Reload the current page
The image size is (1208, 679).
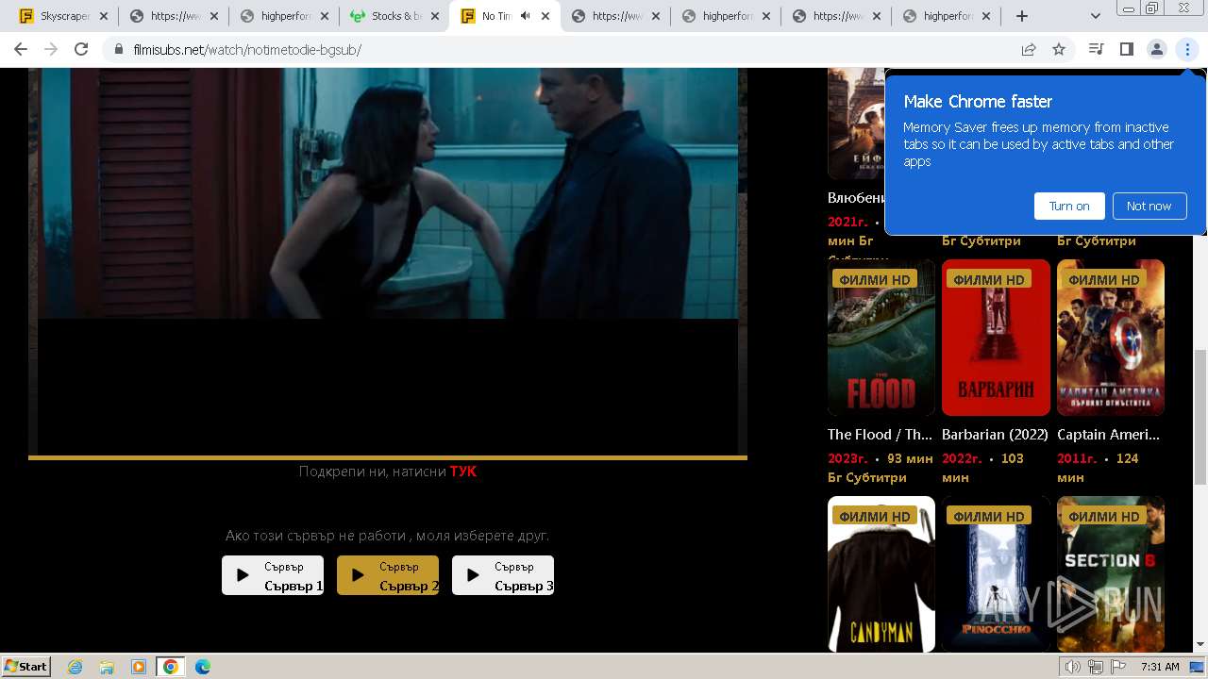coord(81,49)
